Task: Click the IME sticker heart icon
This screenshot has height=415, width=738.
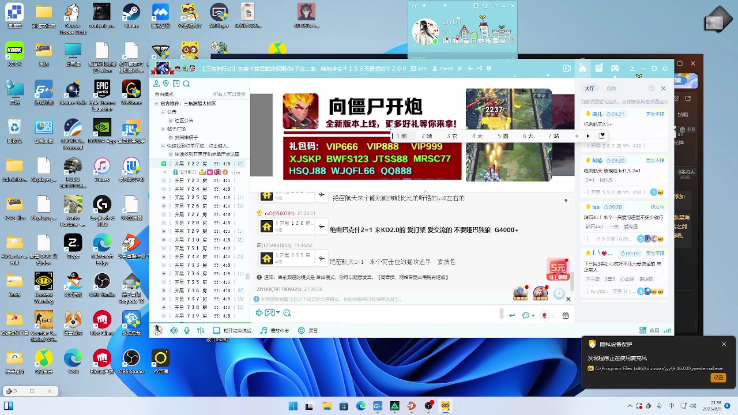Action: point(602,136)
